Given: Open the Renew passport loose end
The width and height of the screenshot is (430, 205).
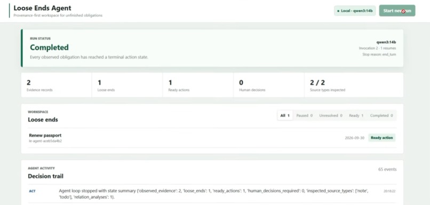Looking at the screenshot, I should pos(212,138).
